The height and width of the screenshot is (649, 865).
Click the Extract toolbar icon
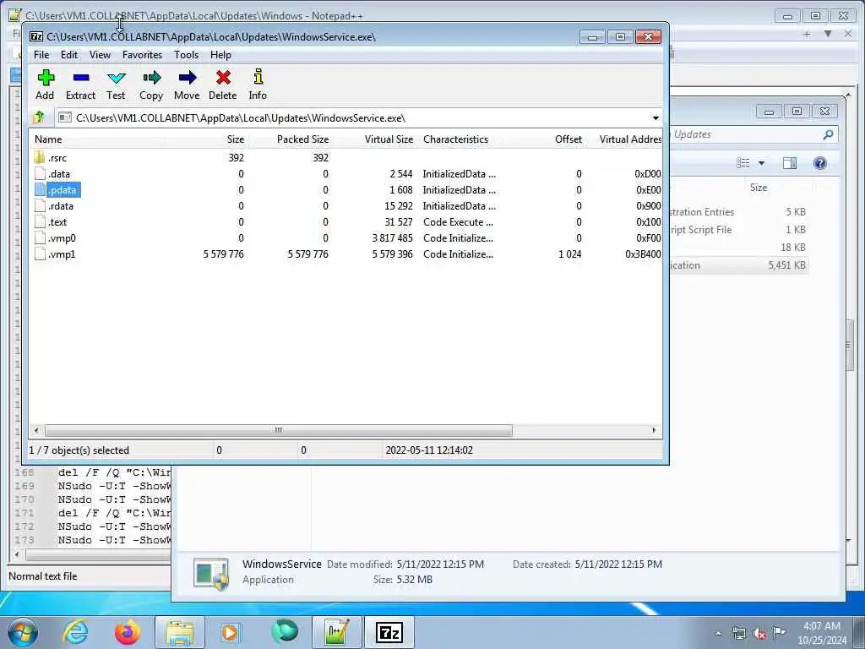point(80,85)
